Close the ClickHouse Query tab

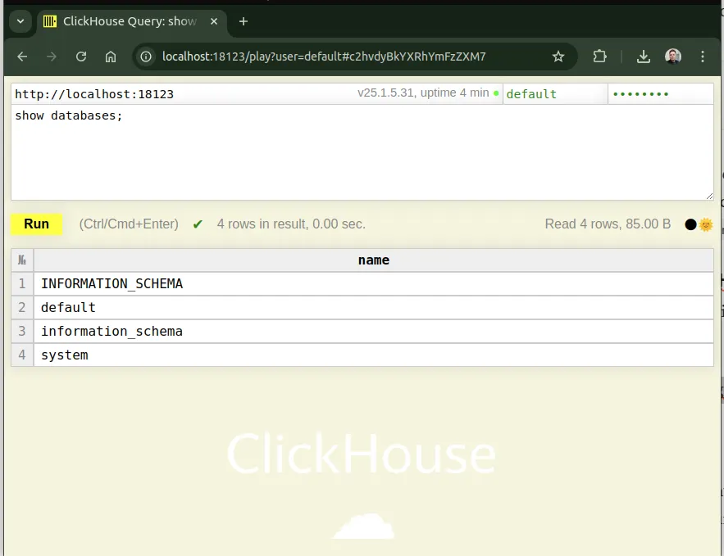[x=214, y=21]
